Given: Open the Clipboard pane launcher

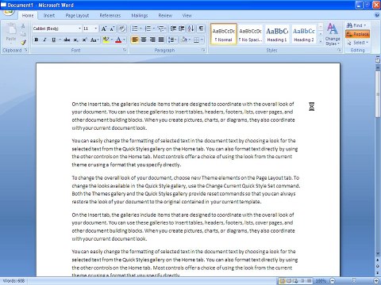Looking at the screenshot, I should coord(26,50).
